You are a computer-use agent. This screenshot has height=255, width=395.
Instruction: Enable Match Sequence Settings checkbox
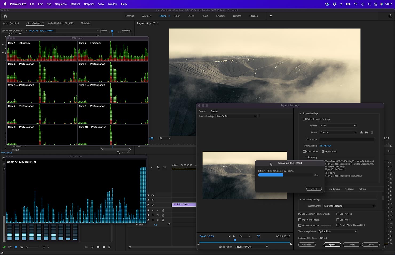click(304, 119)
